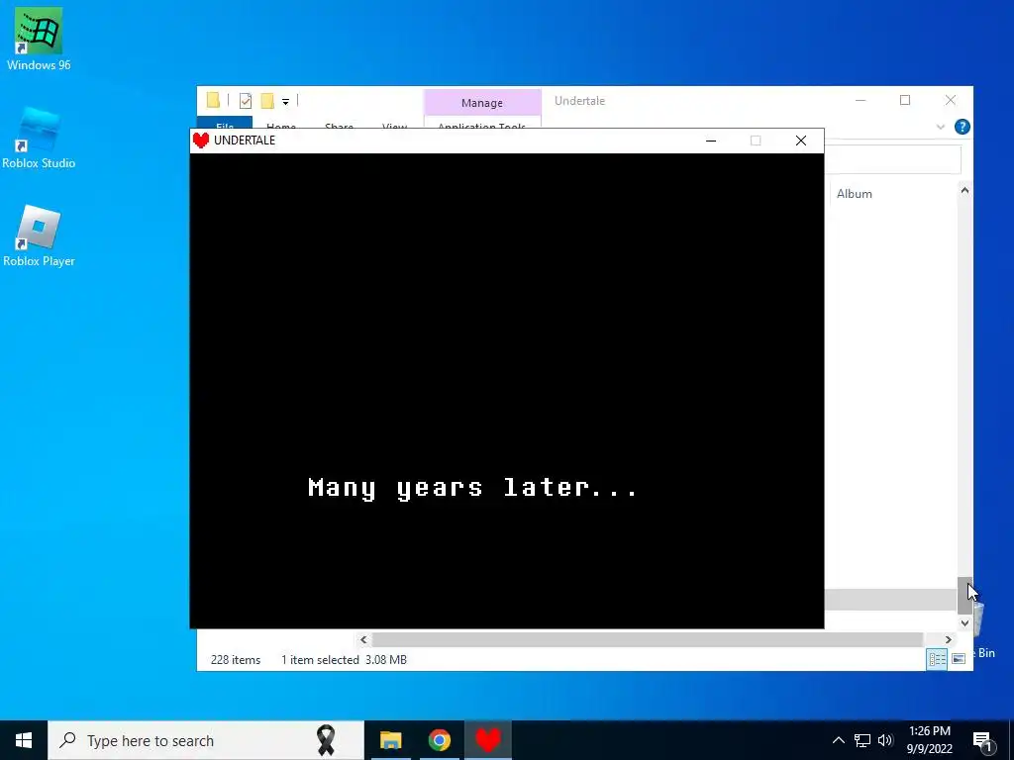Viewport: 1014px width, 760px height.
Task: Open the View tab in File Explorer ribbon
Action: [394, 124]
